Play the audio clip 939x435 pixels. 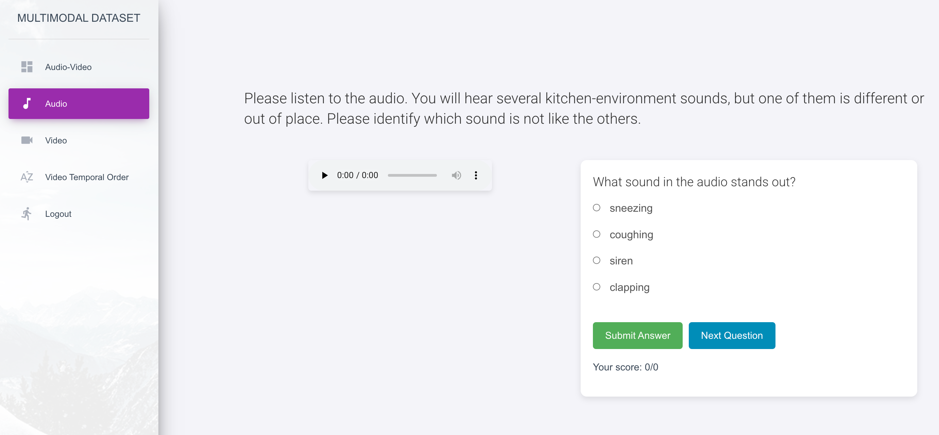tap(324, 175)
